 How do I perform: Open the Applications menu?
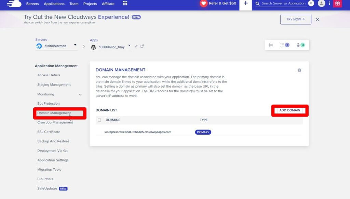pos(54,4)
